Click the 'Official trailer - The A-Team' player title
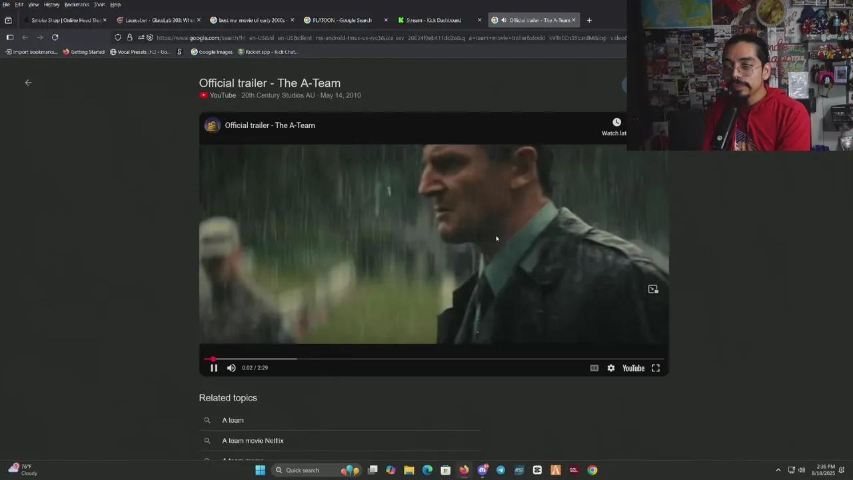 [x=270, y=125]
